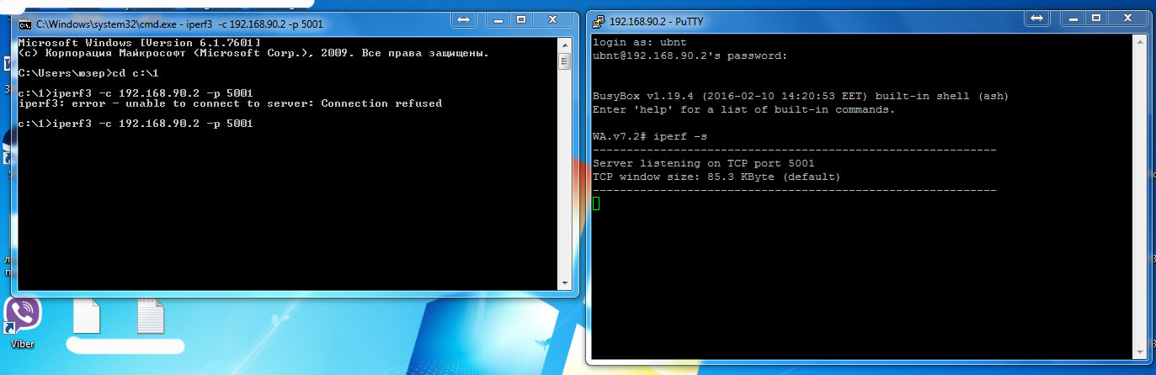Click 'Server listening on TCP port 5001'

[704, 163]
